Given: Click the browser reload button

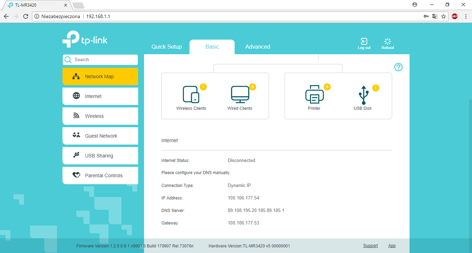Looking at the screenshot, I should click(x=26, y=16).
